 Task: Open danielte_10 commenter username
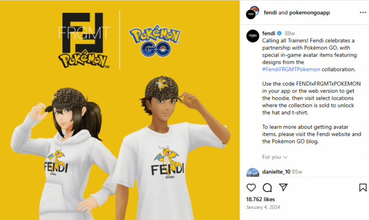coord(276,172)
